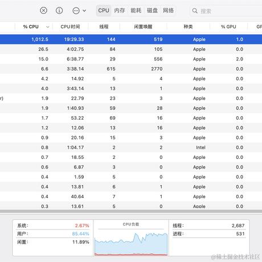
Task: Select the row with CPU time 1:04.17
Action: (x=131, y=148)
